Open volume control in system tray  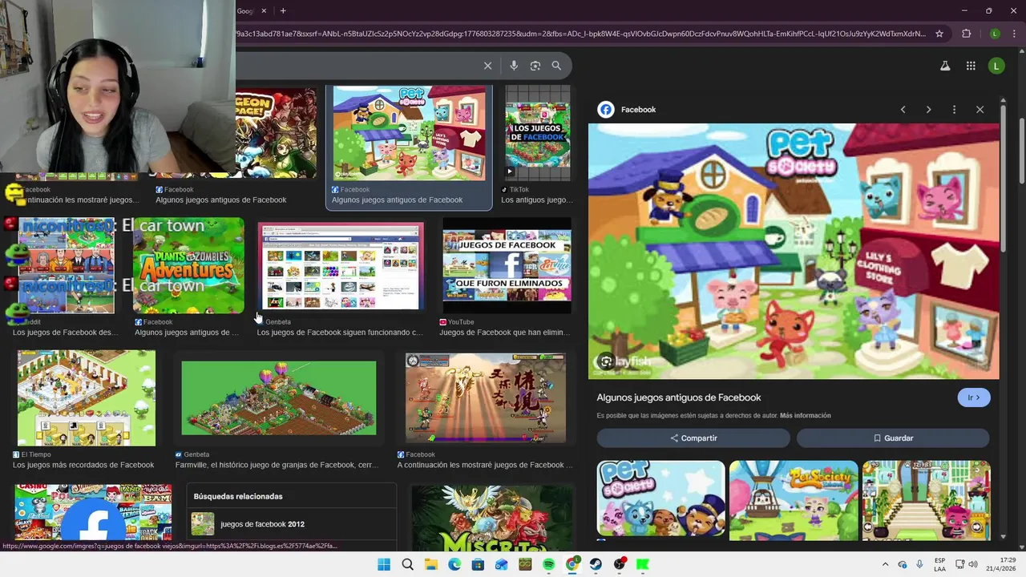[974, 564]
